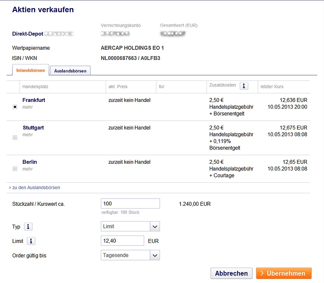Screen dimensions: 324x283
Task: Cancel with the Abbrechen button
Action: (231, 273)
